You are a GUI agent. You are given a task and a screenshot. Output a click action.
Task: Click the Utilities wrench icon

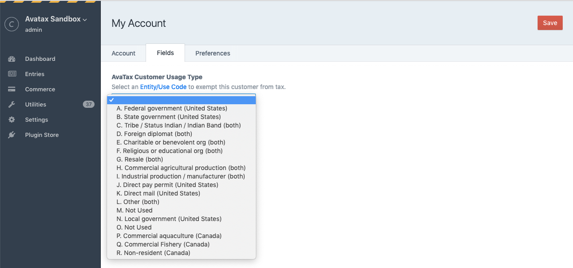[12, 105]
